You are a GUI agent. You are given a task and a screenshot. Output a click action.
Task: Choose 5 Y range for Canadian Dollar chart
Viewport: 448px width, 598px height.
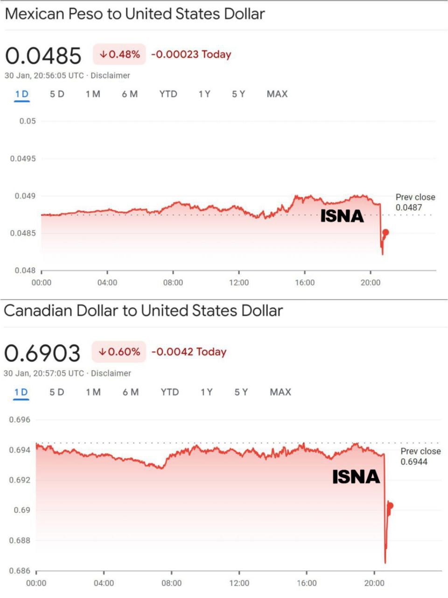(241, 392)
